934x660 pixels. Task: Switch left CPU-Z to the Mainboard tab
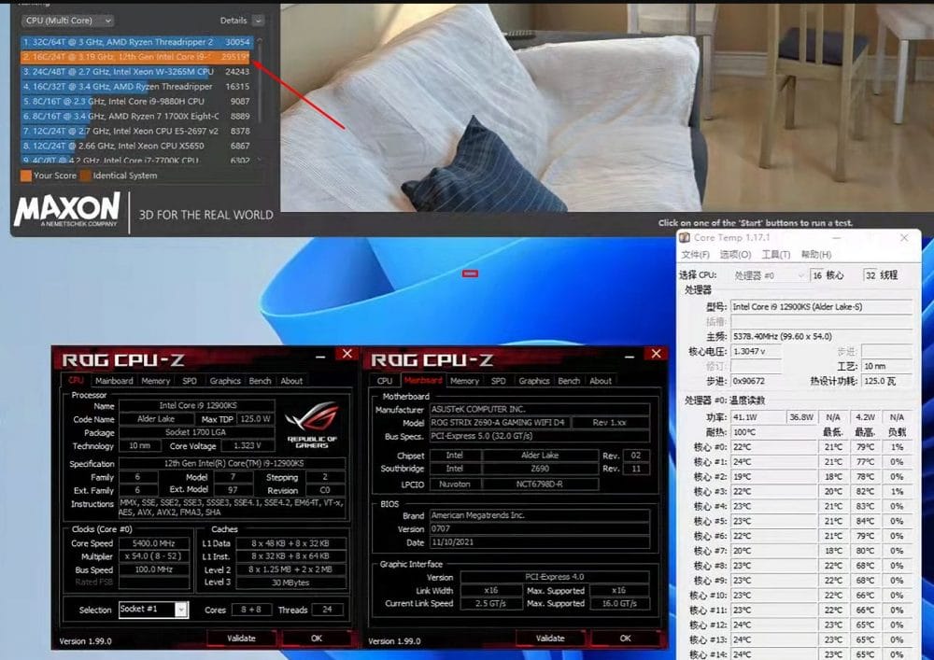click(x=114, y=380)
